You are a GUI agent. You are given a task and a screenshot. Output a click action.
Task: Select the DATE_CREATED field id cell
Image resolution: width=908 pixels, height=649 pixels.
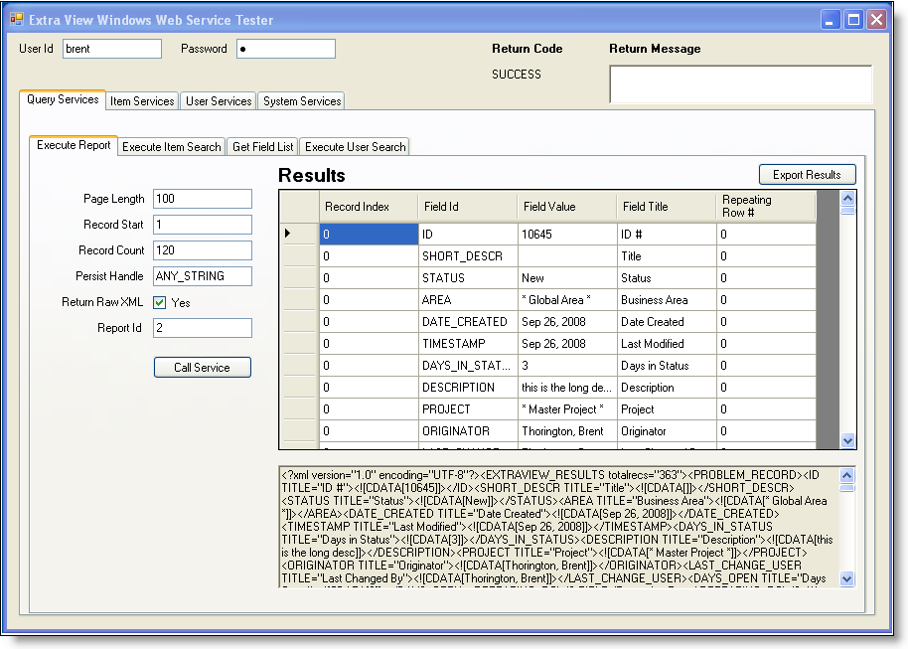coord(467,322)
